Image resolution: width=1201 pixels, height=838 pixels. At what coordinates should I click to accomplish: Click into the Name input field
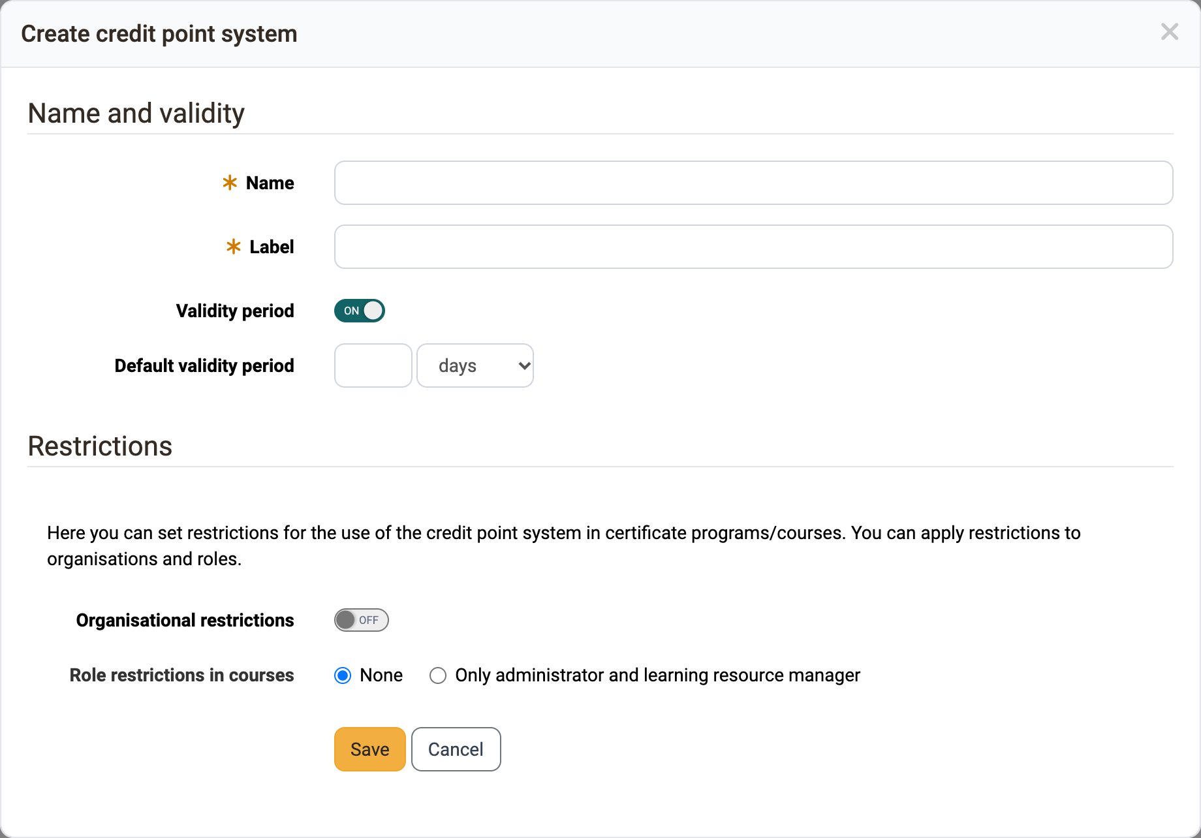pos(753,183)
